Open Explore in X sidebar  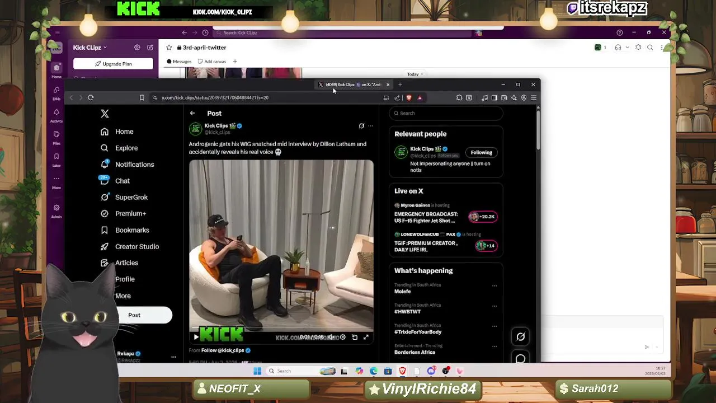pos(119,148)
